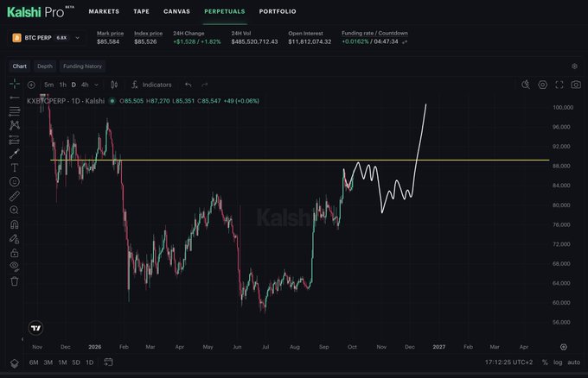This screenshot has height=378, width=588.
Task: Switch to the 4h timeframe
Action: coord(85,85)
